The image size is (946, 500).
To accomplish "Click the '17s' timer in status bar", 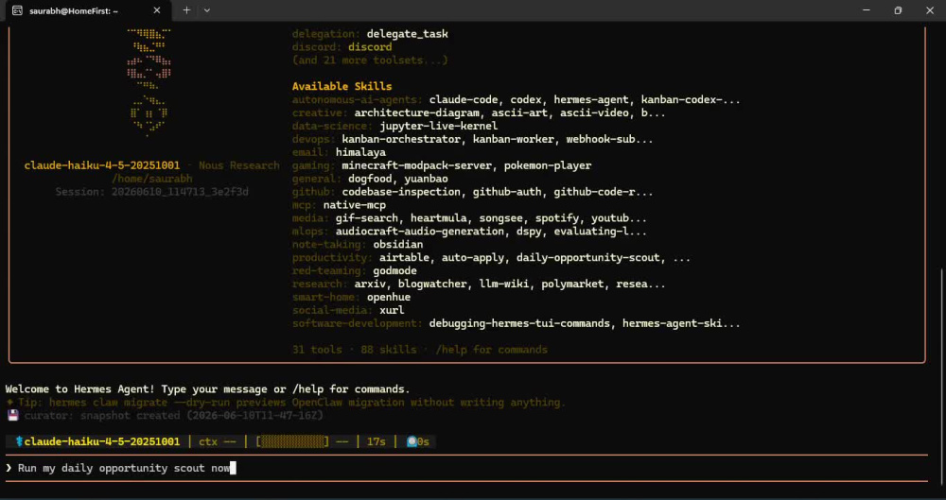I will 376,442.
